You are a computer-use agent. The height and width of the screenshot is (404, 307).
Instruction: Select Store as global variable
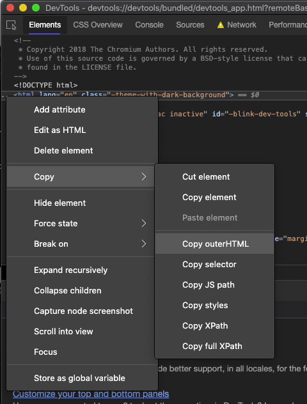pos(83,378)
